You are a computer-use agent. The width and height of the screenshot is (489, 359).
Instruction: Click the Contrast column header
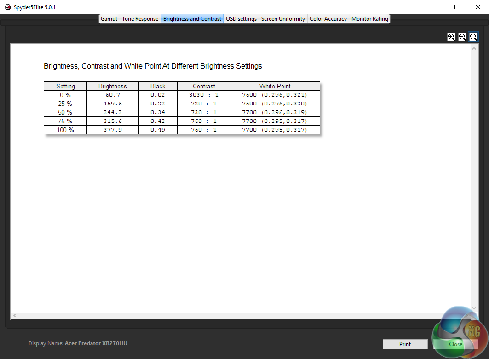click(204, 86)
